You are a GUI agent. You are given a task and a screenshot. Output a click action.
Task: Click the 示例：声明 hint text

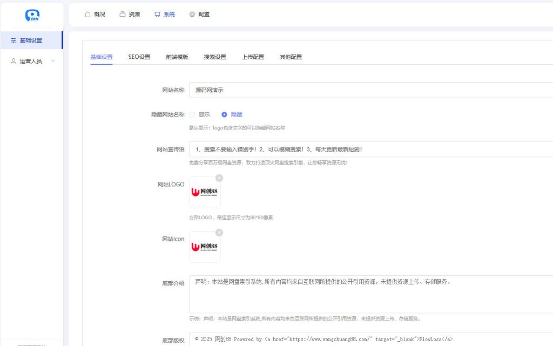point(305,318)
